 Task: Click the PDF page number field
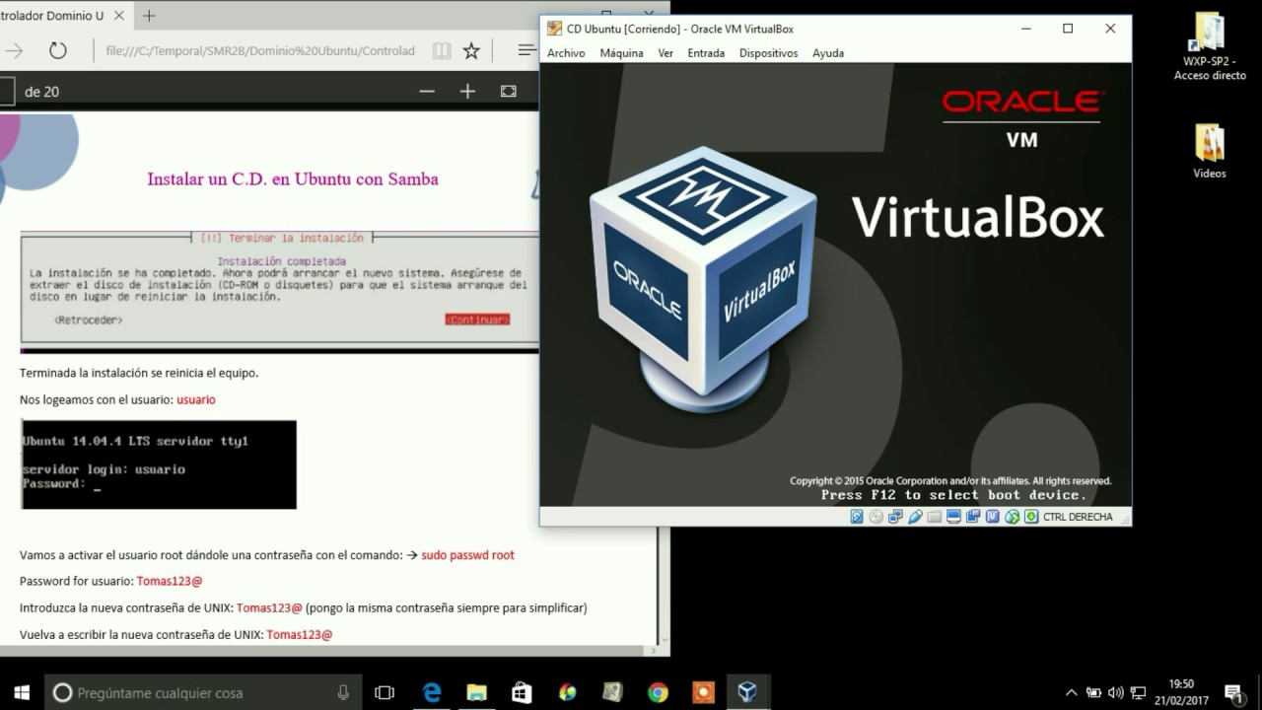pyautogui.click(x=7, y=92)
